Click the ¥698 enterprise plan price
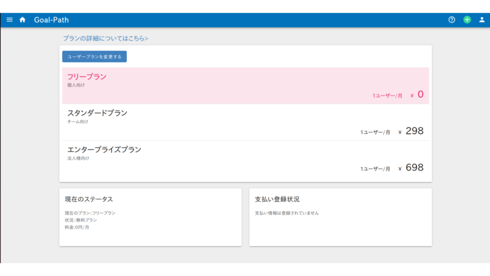The image size is (490, 276). 411,168
